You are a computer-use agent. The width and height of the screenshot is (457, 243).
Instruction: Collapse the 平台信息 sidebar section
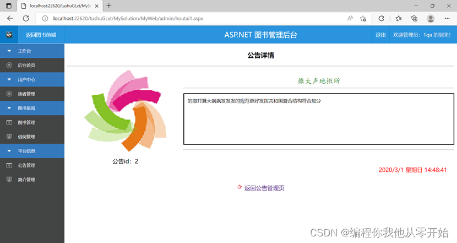tap(32, 151)
